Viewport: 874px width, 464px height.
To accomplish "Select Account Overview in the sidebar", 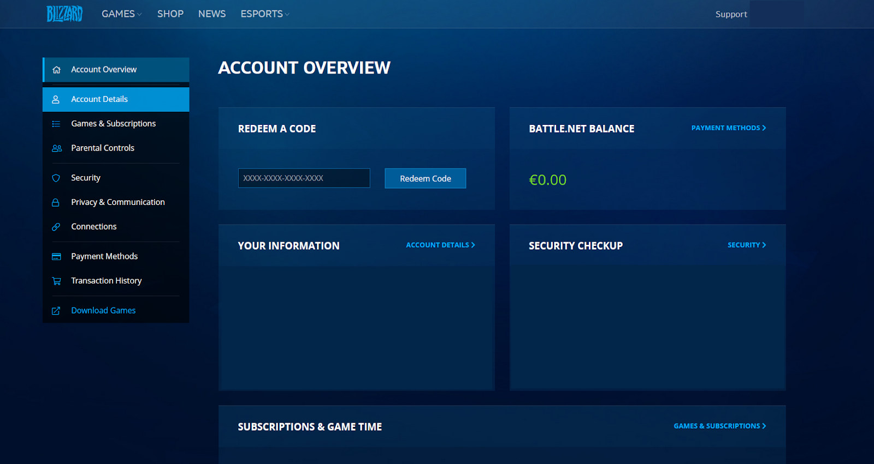I will click(x=116, y=70).
